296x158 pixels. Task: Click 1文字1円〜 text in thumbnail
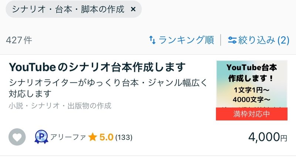(x=252, y=90)
